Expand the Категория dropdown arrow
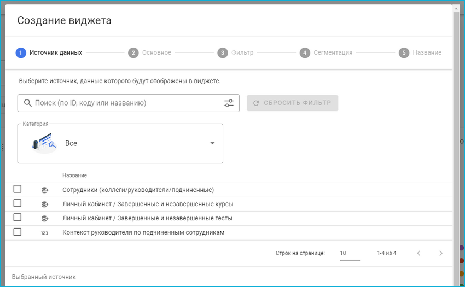 click(212, 143)
